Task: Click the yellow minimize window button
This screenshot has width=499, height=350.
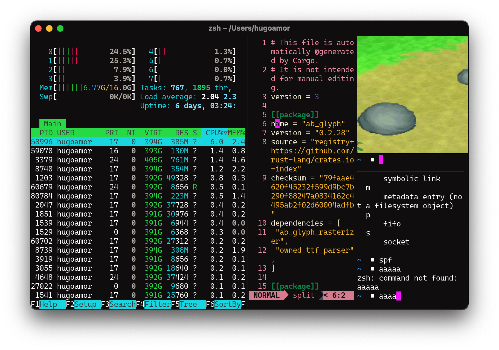Action: pyautogui.click(x=49, y=28)
